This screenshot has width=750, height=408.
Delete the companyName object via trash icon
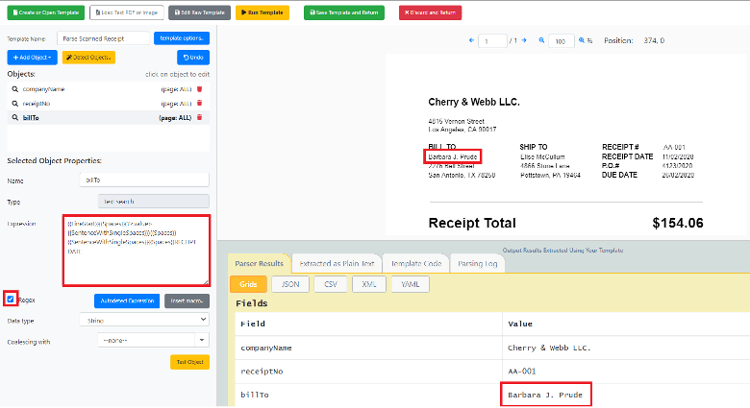click(199, 88)
